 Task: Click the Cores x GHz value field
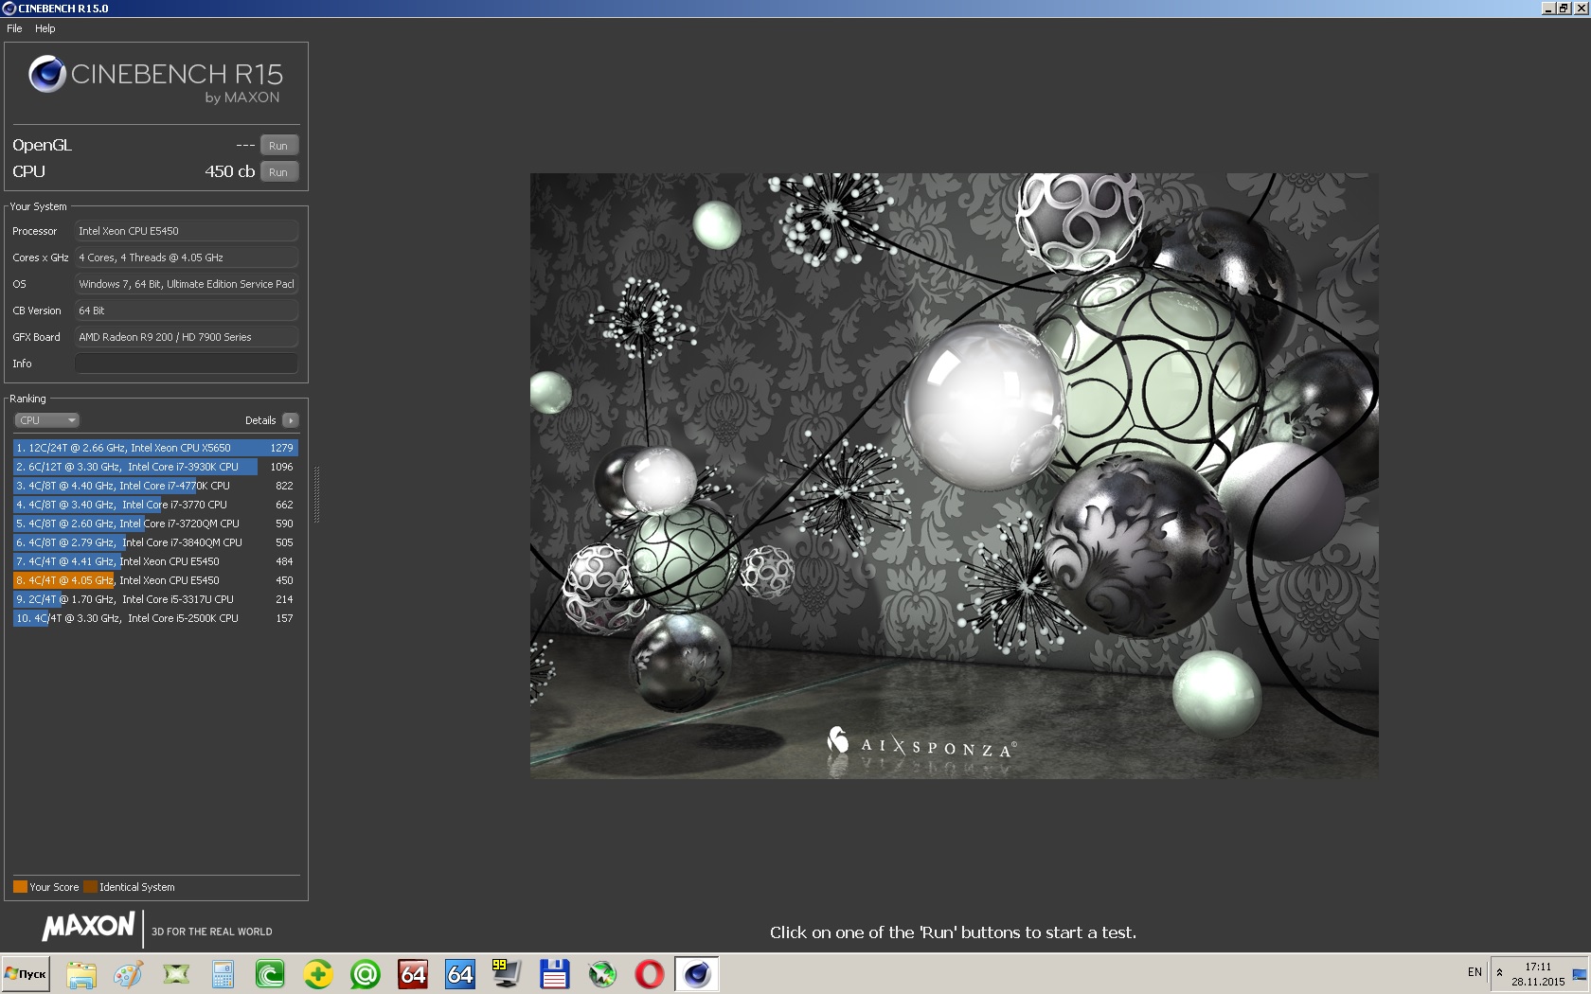[187, 257]
